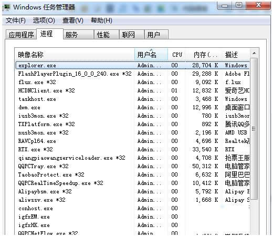272x237 pixels.
Task: Open the 帮助(H) menu
Action: click(101, 20)
